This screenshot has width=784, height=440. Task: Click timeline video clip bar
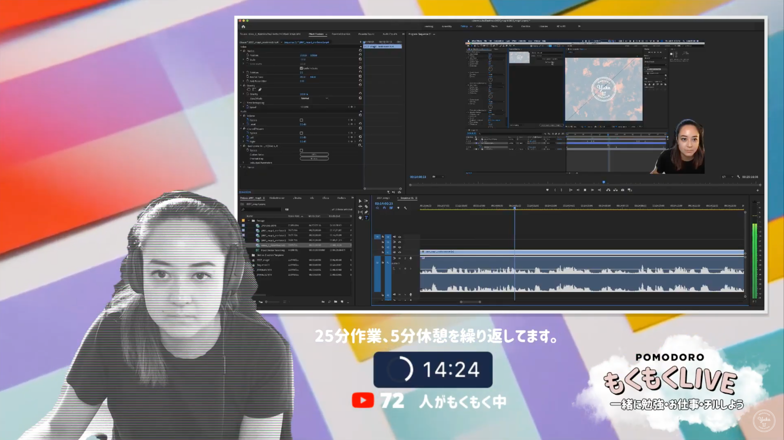click(x=582, y=252)
